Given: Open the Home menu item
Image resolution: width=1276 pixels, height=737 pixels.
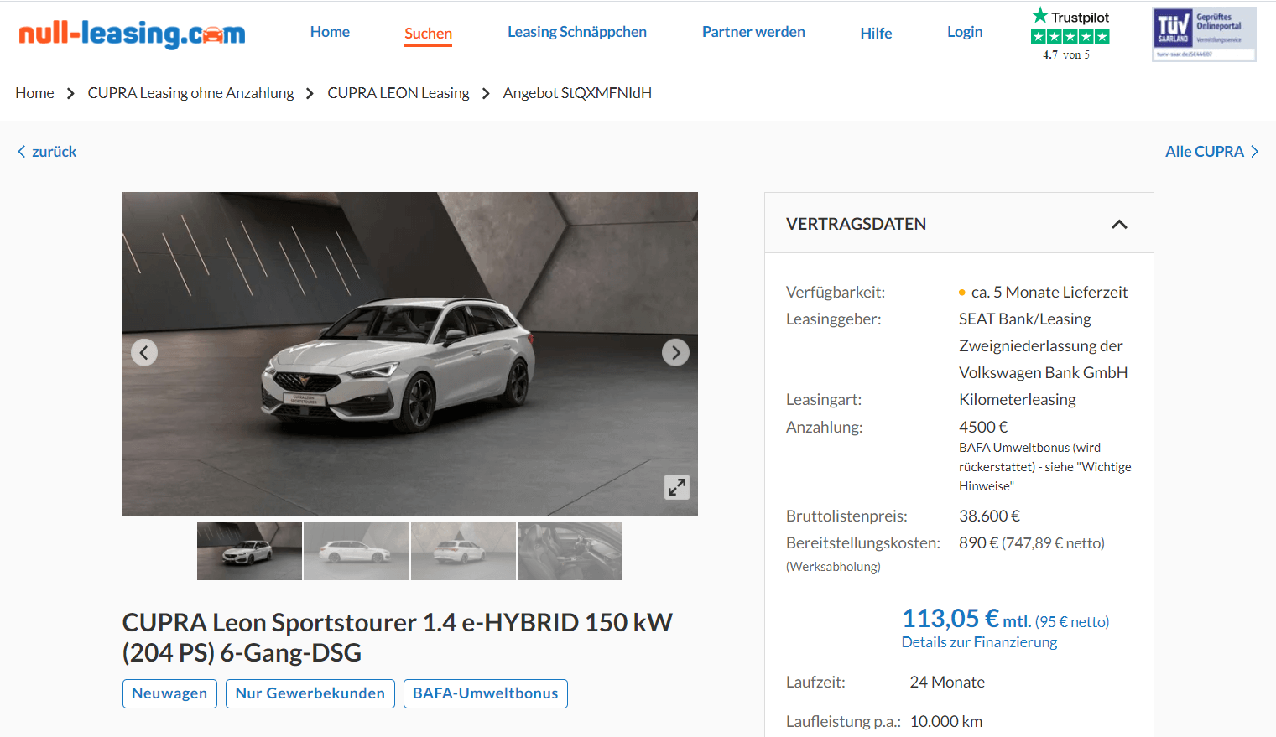Looking at the screenshot, I should 330,32.
